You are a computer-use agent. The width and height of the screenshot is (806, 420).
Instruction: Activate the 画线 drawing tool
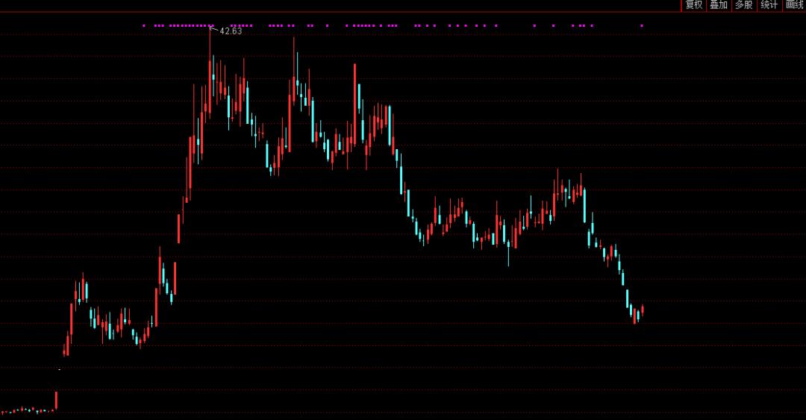pos(794,5)
